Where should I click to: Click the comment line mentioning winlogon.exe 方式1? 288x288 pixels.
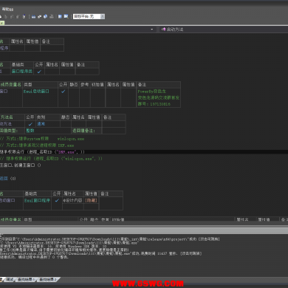pos(42,139)
